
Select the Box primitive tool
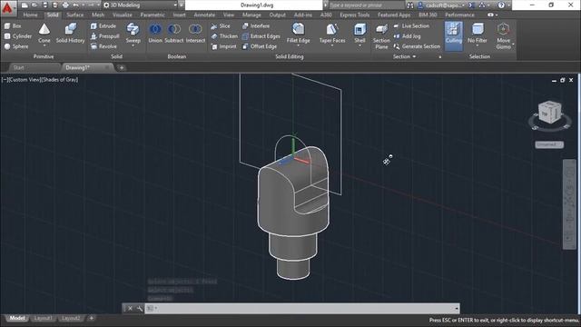[13, 26]
